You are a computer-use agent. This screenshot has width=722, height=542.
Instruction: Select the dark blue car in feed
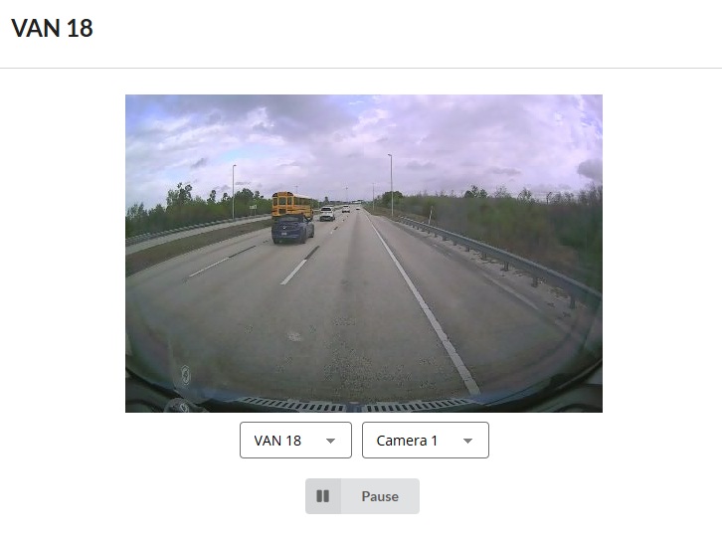292,229
